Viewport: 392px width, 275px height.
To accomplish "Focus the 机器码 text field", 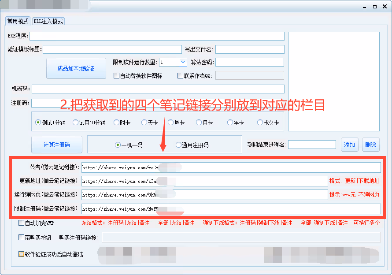I will [x=158, y=89].
